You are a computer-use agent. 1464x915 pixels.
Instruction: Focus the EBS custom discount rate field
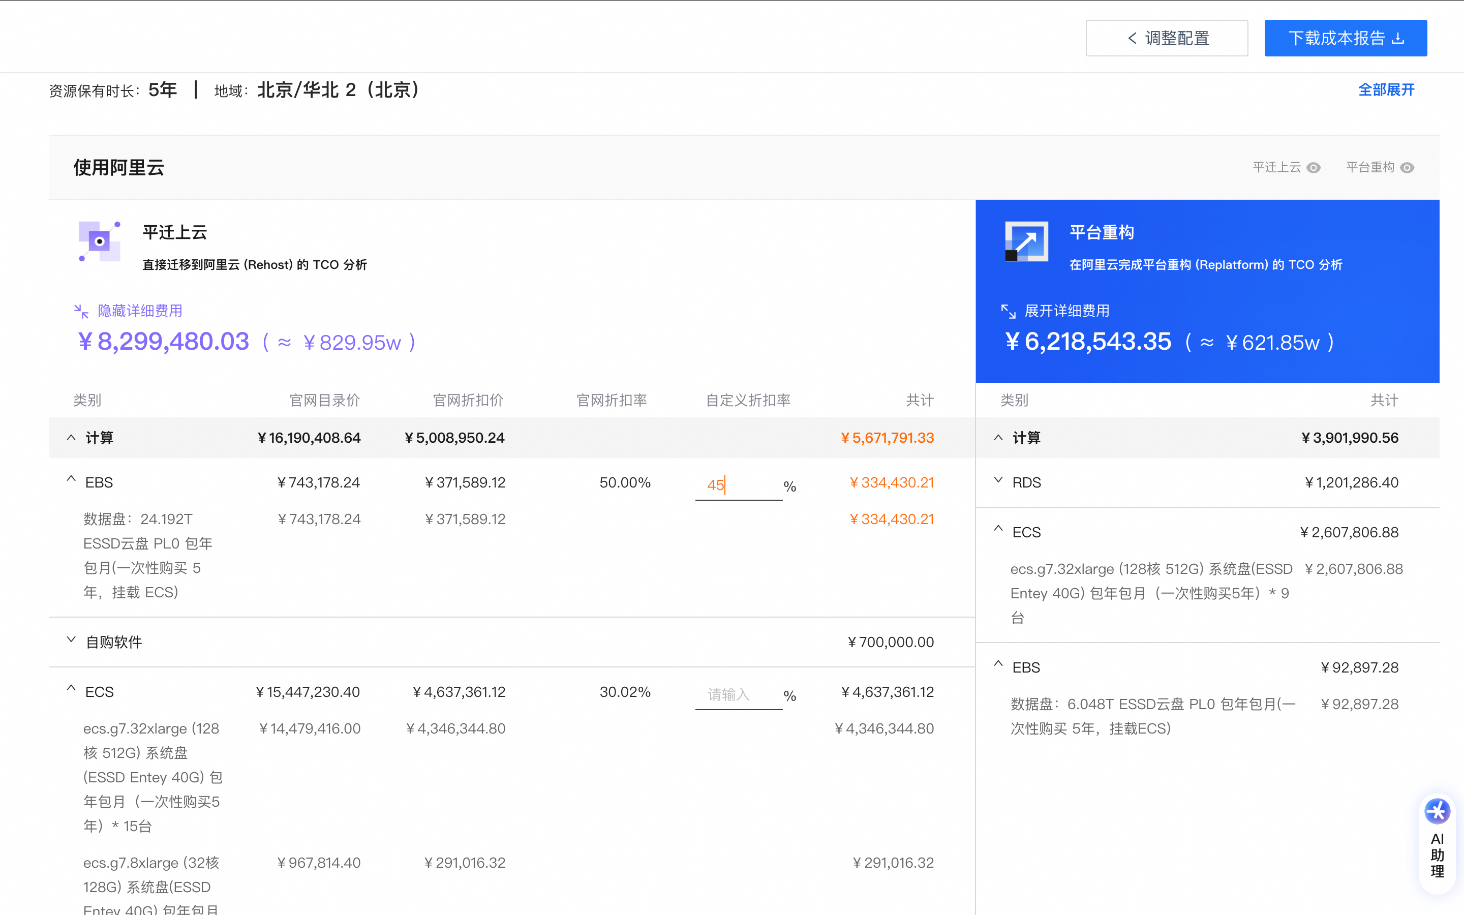[739, 485]
